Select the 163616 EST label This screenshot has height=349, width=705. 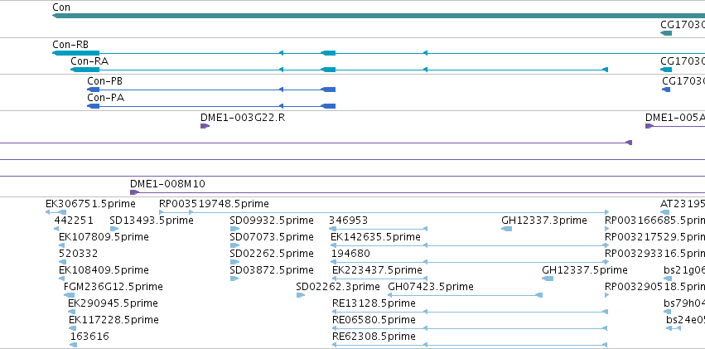[89, 337]
